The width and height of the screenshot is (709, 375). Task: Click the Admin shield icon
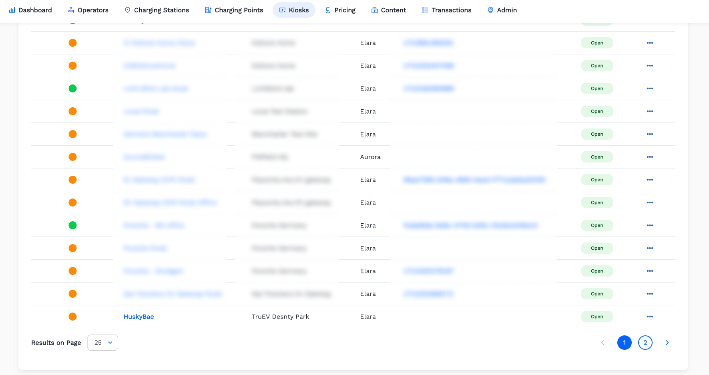(x=490, y=10)
